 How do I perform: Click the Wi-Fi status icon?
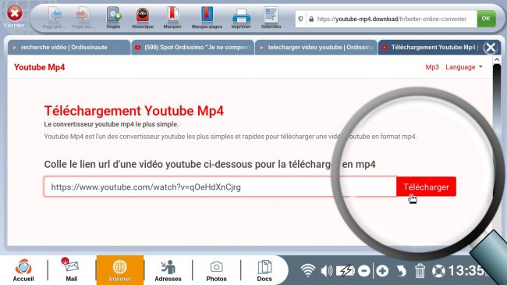307,270
